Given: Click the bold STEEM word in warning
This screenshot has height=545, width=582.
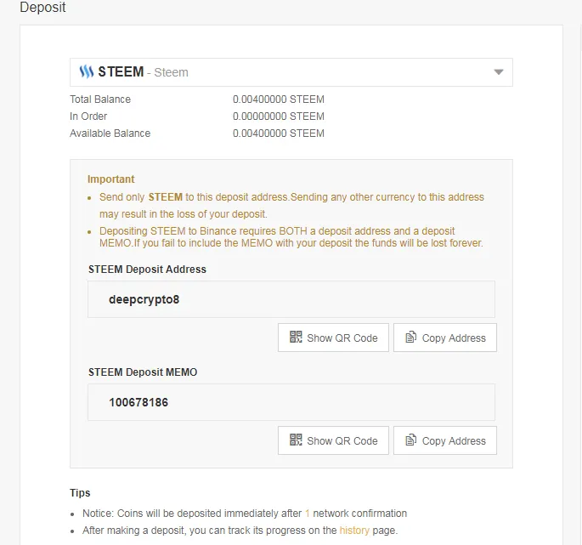Looking at the screenshot, I should [166, 197].
